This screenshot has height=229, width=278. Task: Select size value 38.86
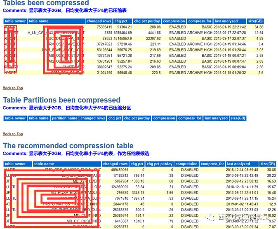click(271, 170)
